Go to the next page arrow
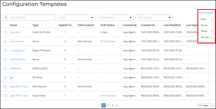216x109 pixels. click(x=117, y=106)
